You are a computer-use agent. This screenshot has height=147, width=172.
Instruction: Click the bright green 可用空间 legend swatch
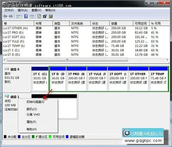tap(50, 137)
